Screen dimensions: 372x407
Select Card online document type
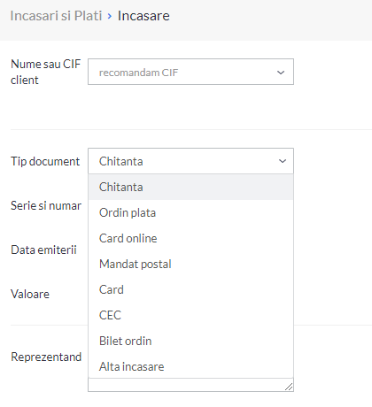(x=190, y=238)
